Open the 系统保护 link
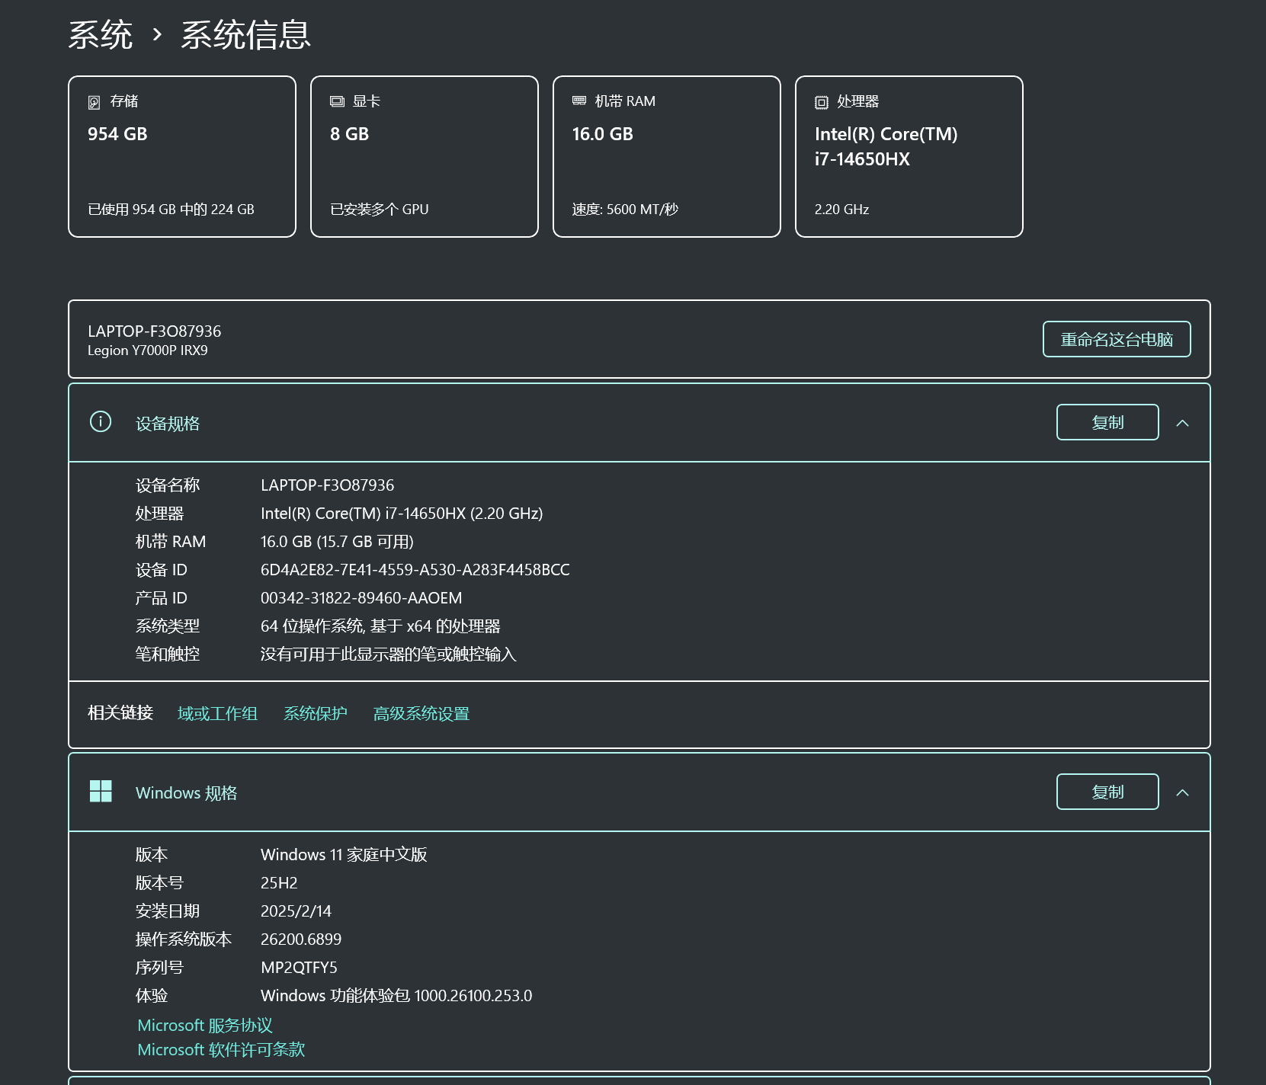Viewport: 1266px width, 1085px height. click(315, 713)
